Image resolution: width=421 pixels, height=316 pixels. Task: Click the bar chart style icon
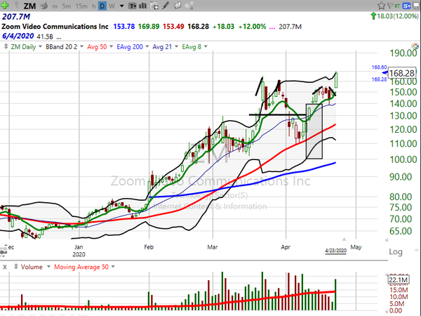pyautogui.click(x=142, y=6)
